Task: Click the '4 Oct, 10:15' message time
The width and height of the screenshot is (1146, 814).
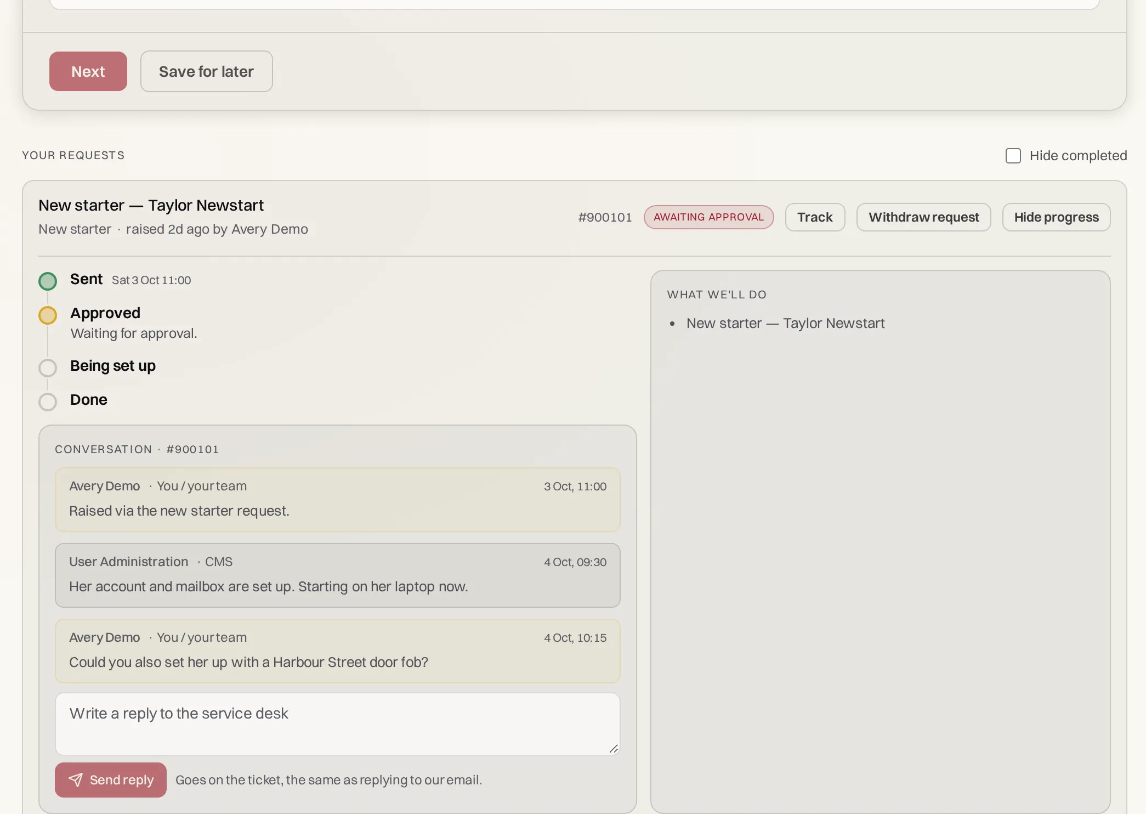Action: 575,638
